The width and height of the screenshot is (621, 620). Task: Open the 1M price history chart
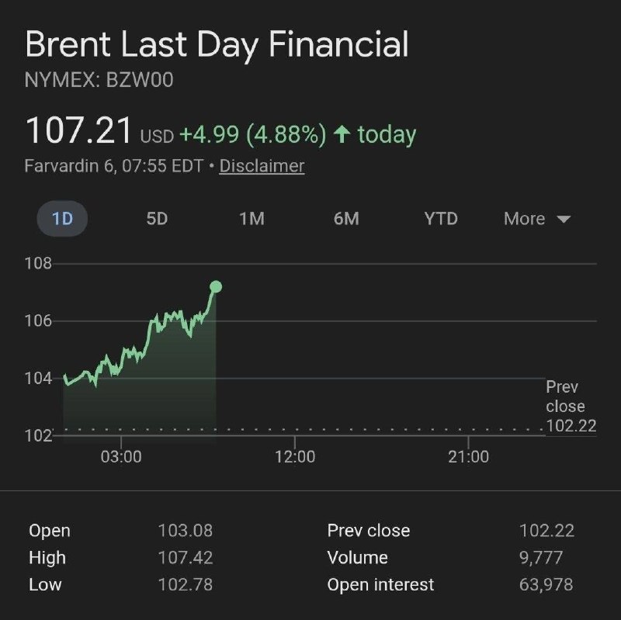250,219
